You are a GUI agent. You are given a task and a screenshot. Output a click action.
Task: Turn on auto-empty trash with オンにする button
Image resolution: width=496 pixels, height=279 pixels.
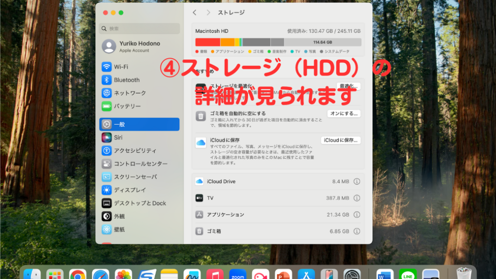click(344, 113)
